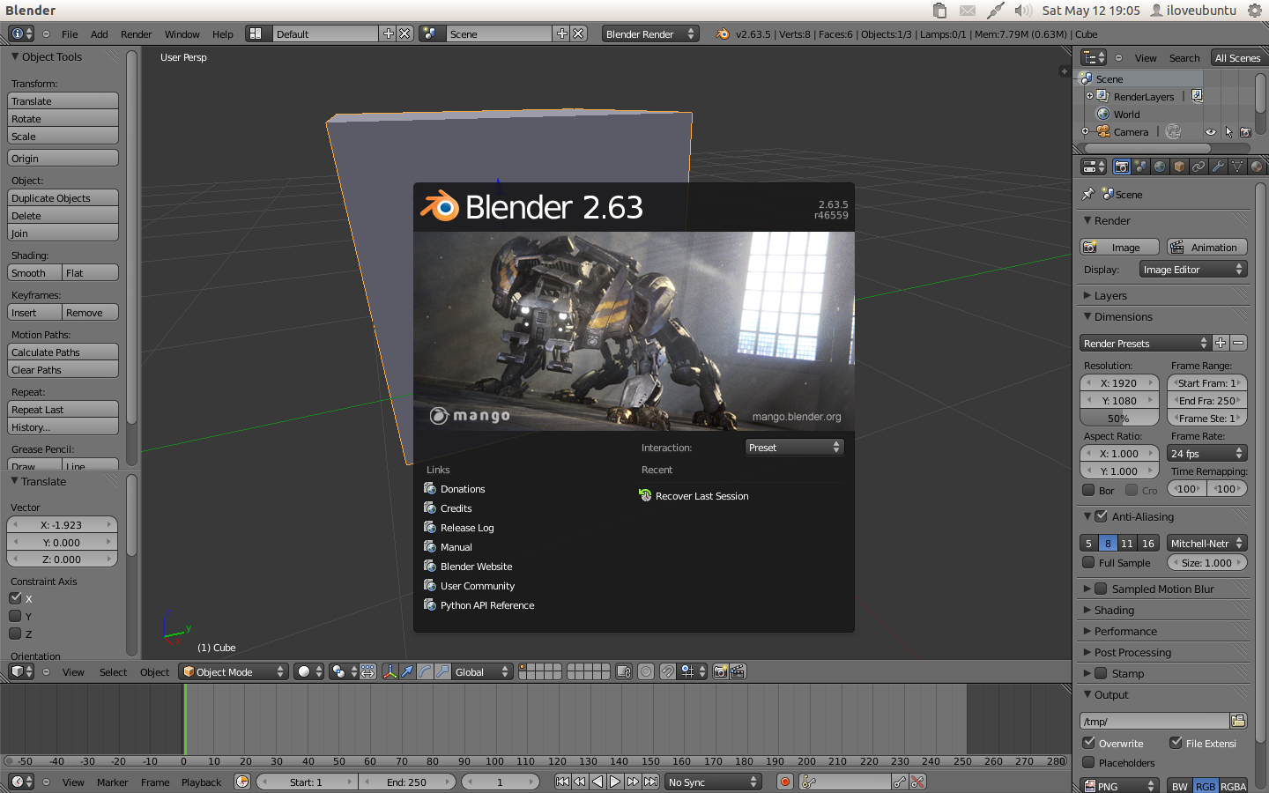This screenshot has height=793, width=1269.
Task: Toggle the Overwrite checkbox
Action: pos(1088,743)
